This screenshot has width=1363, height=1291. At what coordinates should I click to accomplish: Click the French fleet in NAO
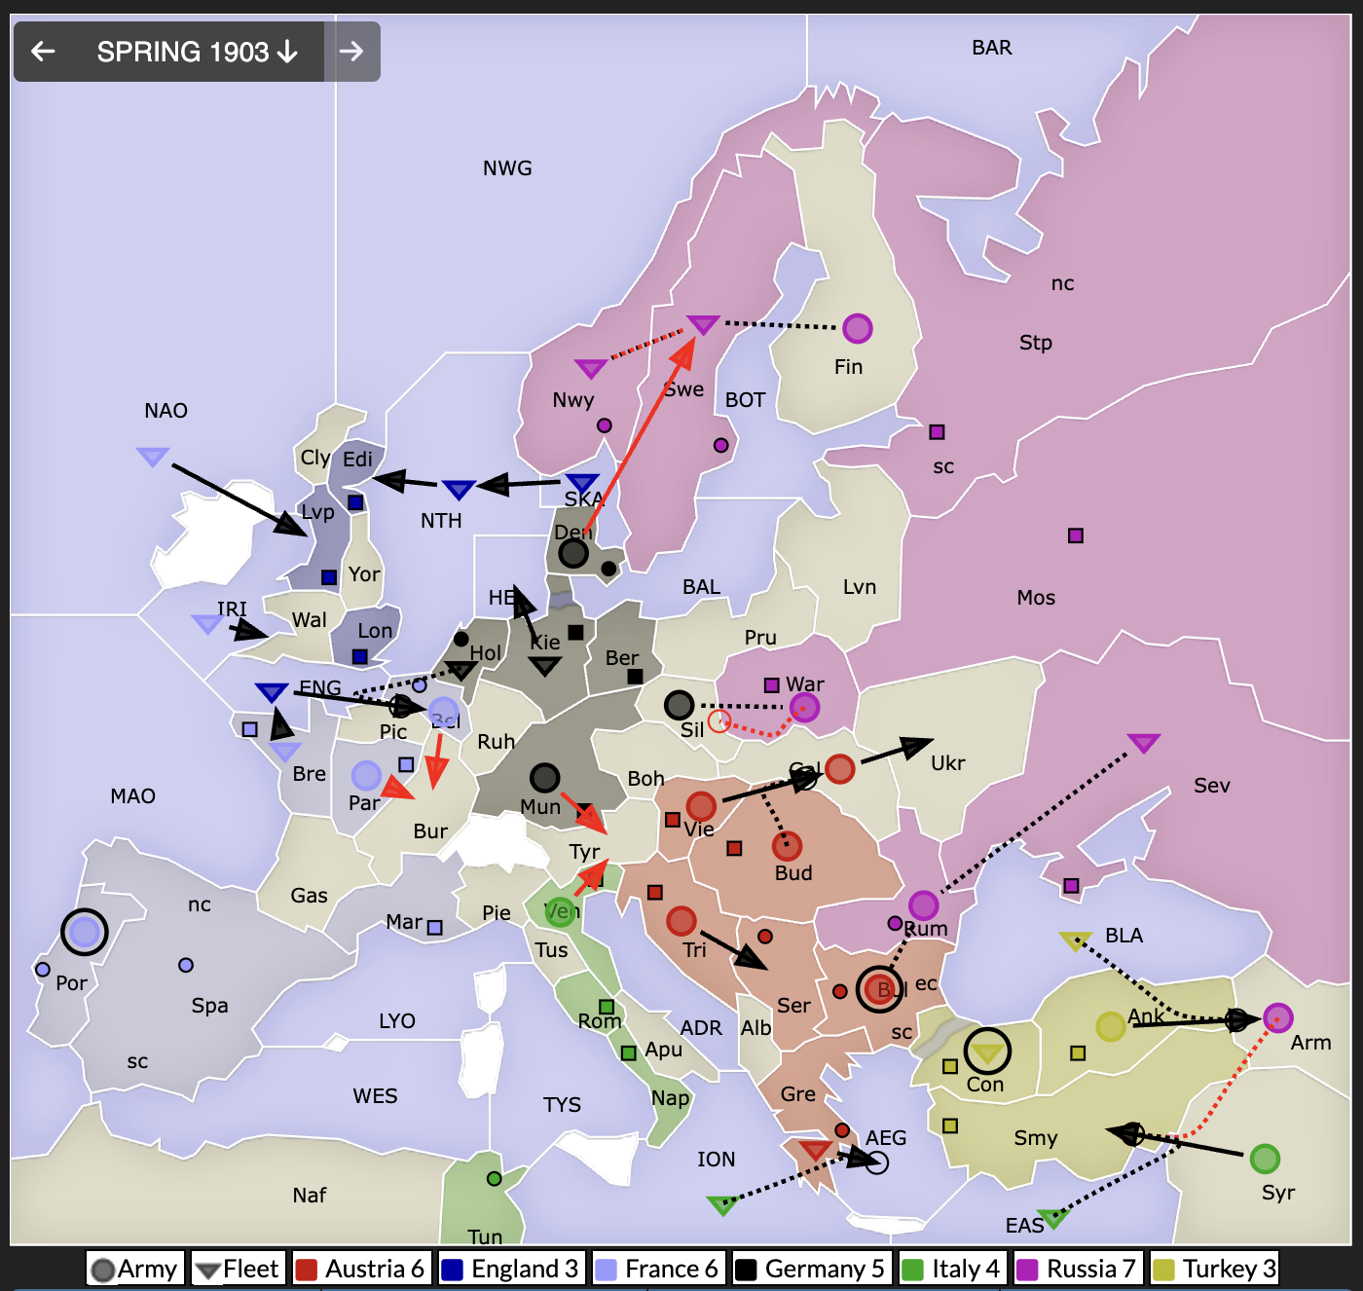click(x=153, y=456)
